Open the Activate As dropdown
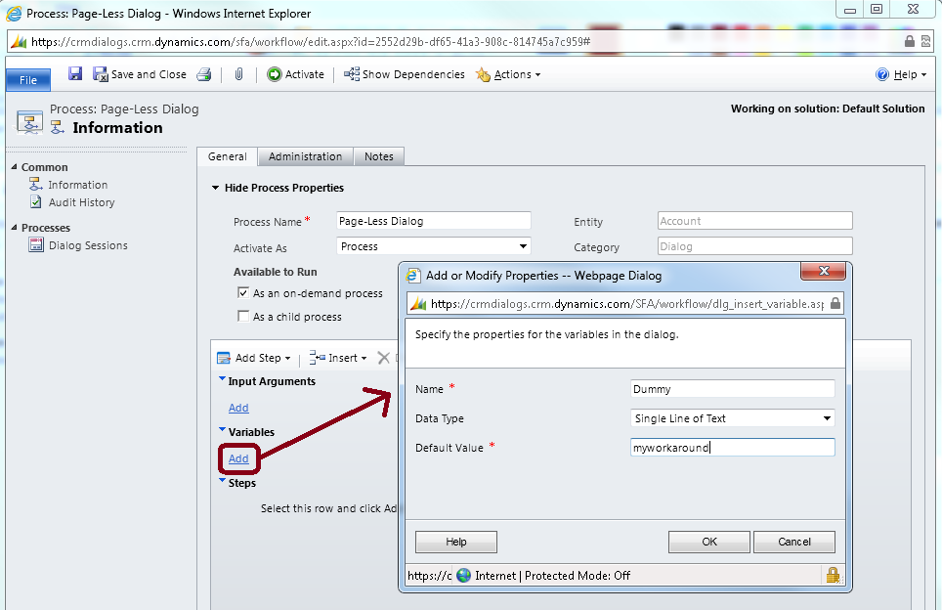The height and width of the screenshot is (610, 942). point(434,247)
